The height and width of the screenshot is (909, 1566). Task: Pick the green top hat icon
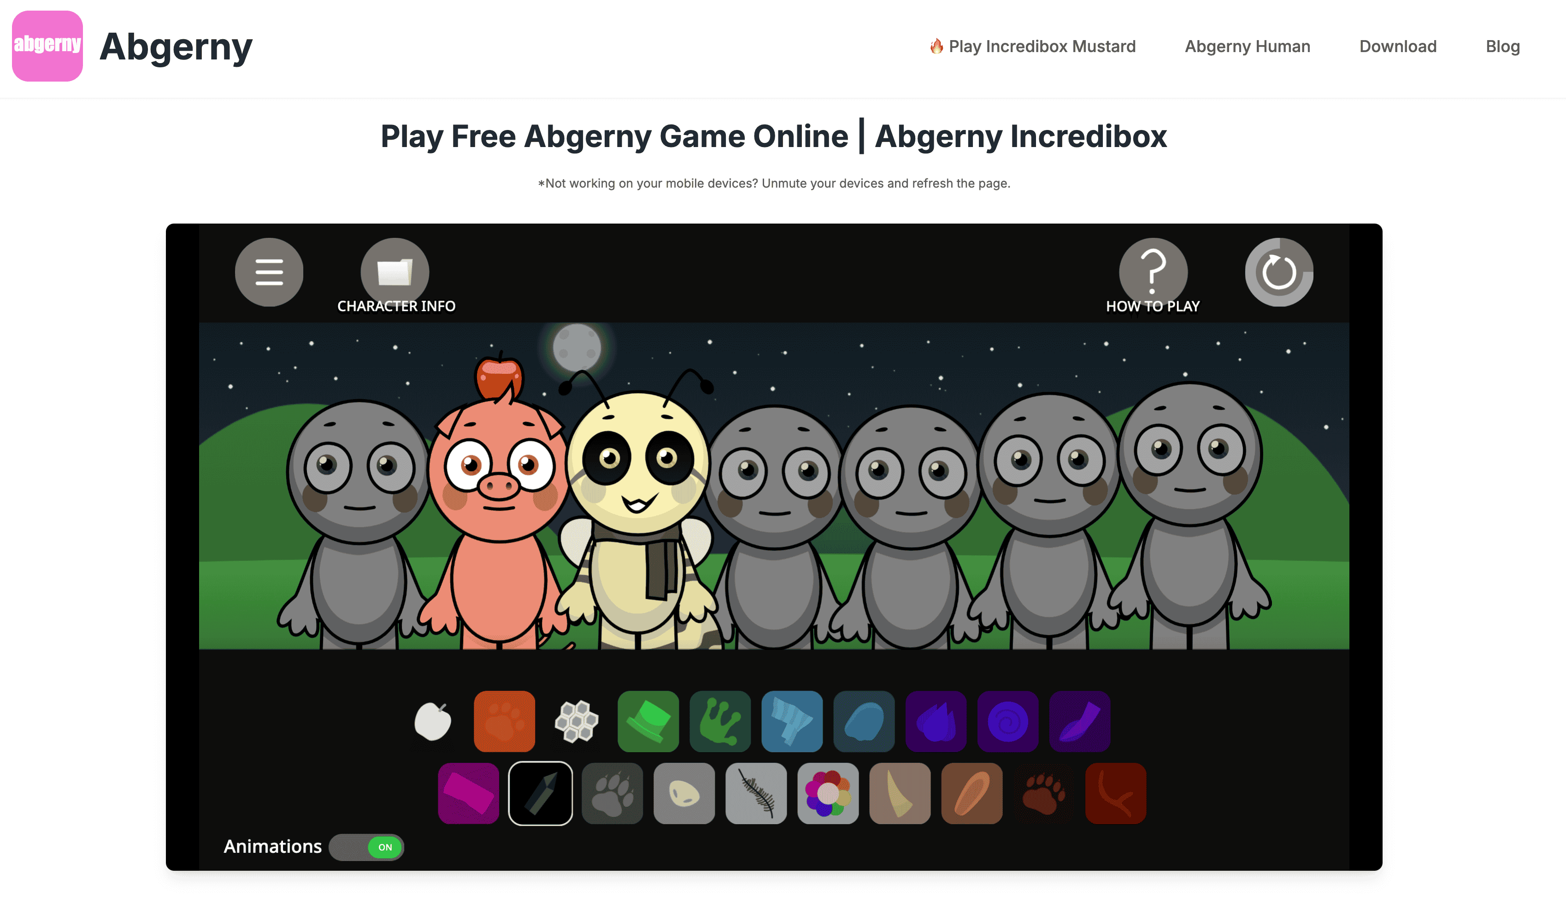648,721
